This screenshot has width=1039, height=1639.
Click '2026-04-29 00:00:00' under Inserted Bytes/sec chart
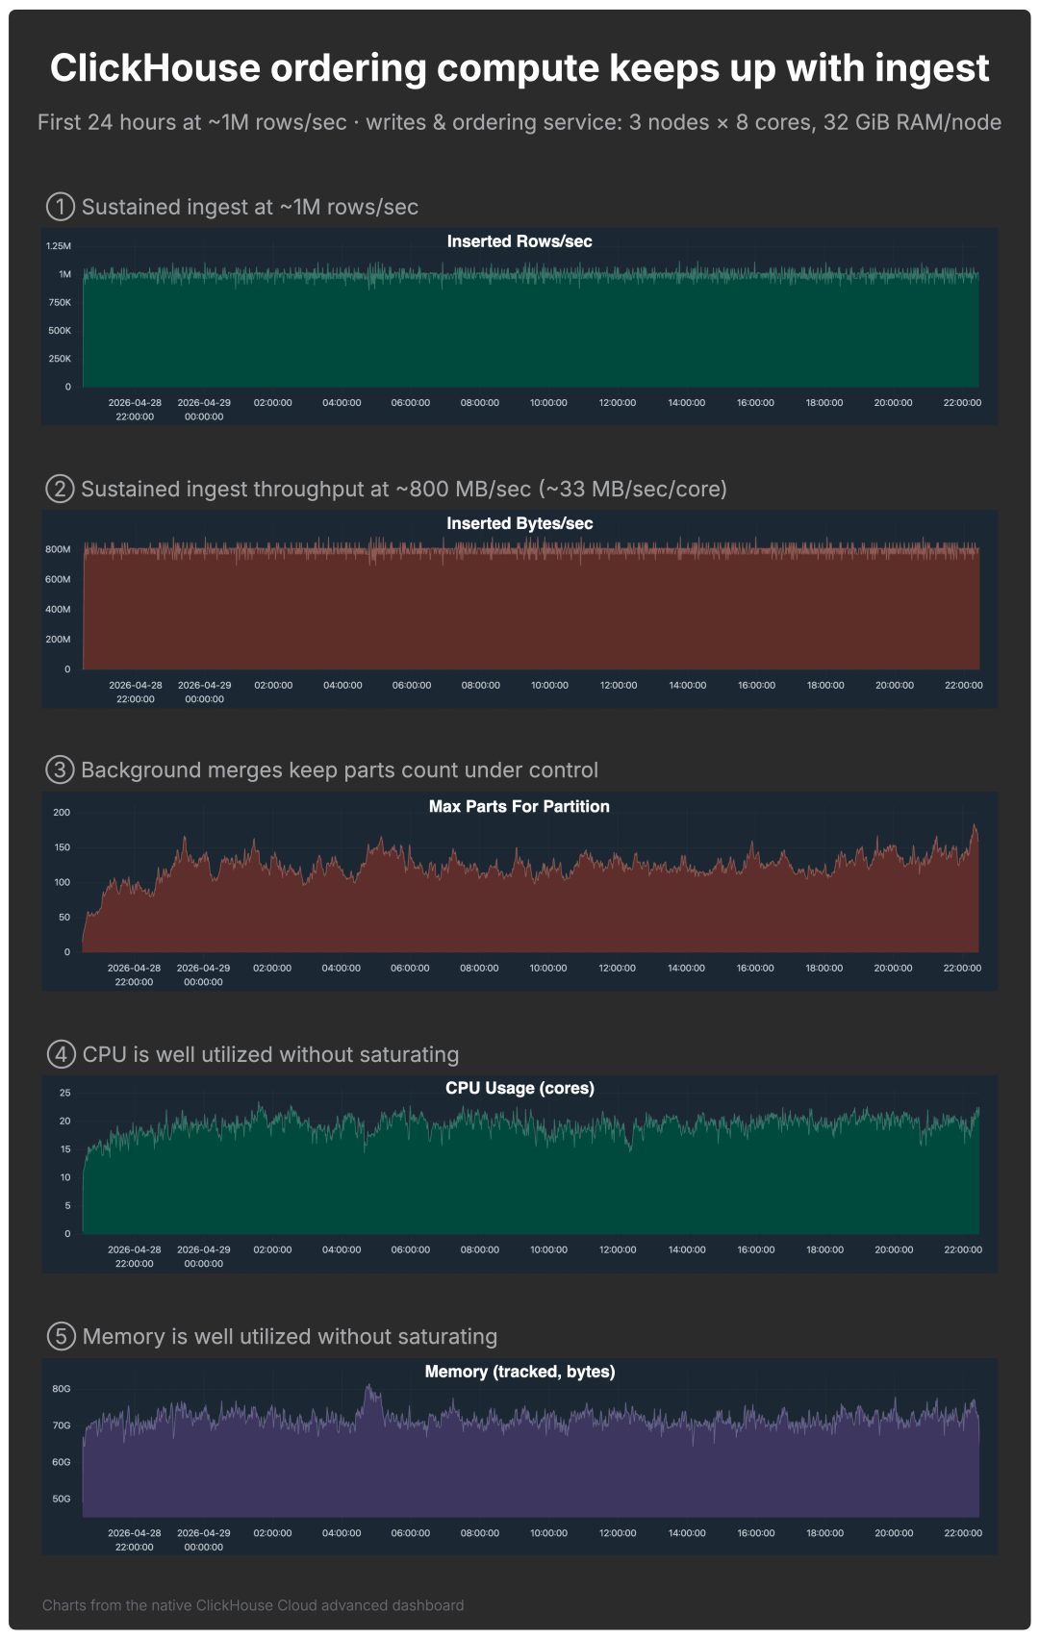tap(205, 693)
